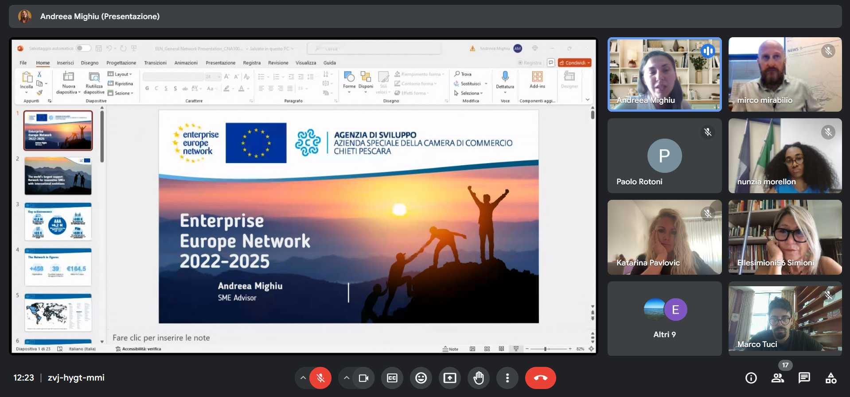Expand audio settings arrow beside the microphone

pyautogui.click(x=303, y=378)
